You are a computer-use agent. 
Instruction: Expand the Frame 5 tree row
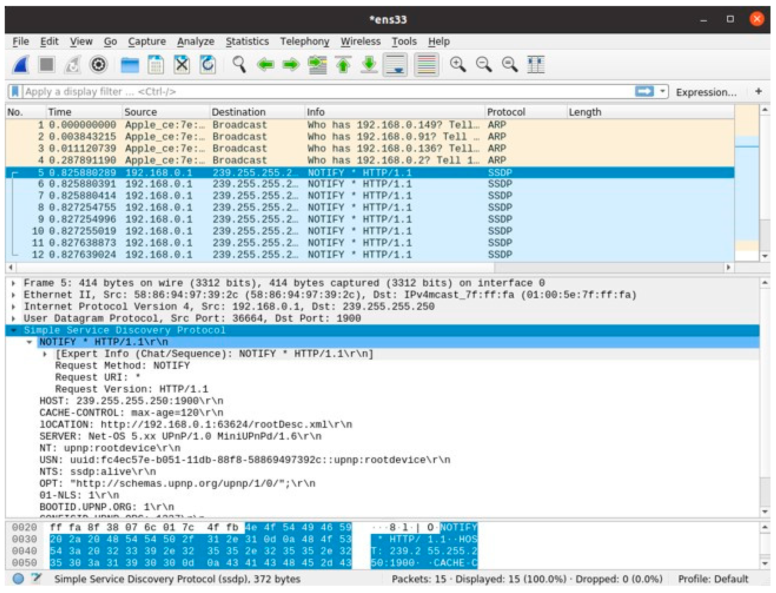point(14,283)
